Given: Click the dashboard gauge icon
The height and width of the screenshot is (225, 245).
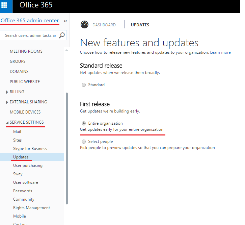Looking at the screenshot, I should tap(84, 25).
